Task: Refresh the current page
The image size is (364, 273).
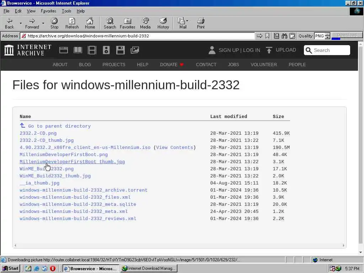Action: point(72,23)
